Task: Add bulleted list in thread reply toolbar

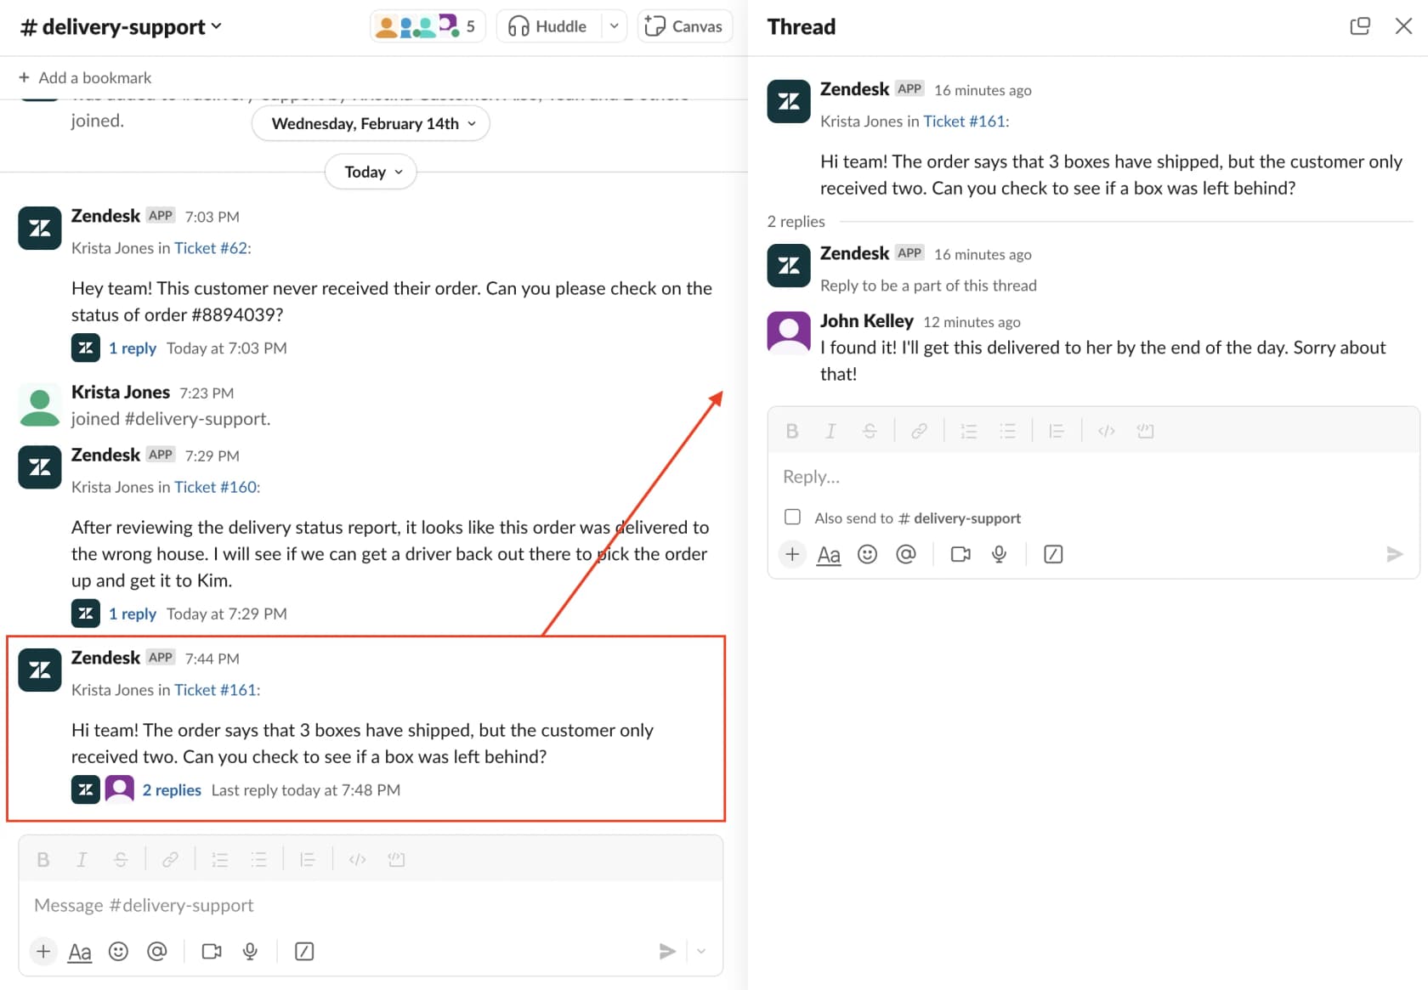Action: (1007, 431)
